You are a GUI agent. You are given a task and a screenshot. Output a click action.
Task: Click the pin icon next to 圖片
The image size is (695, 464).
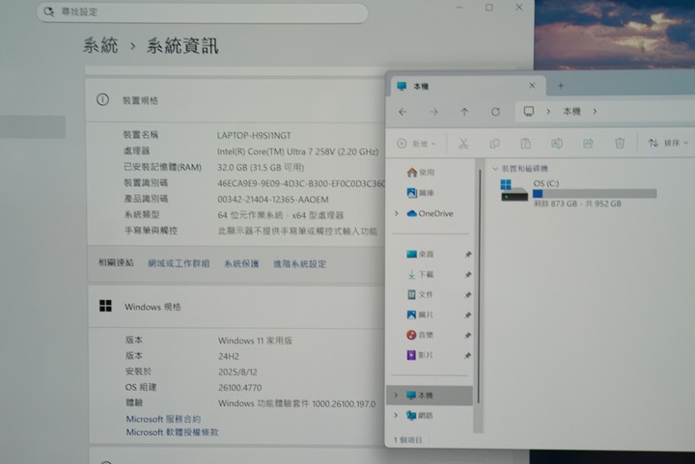tap(468, 315)
